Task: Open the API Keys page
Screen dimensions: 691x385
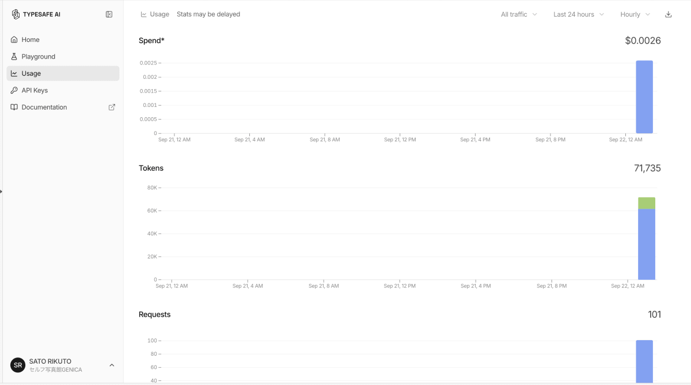Action: click(63, 90)
